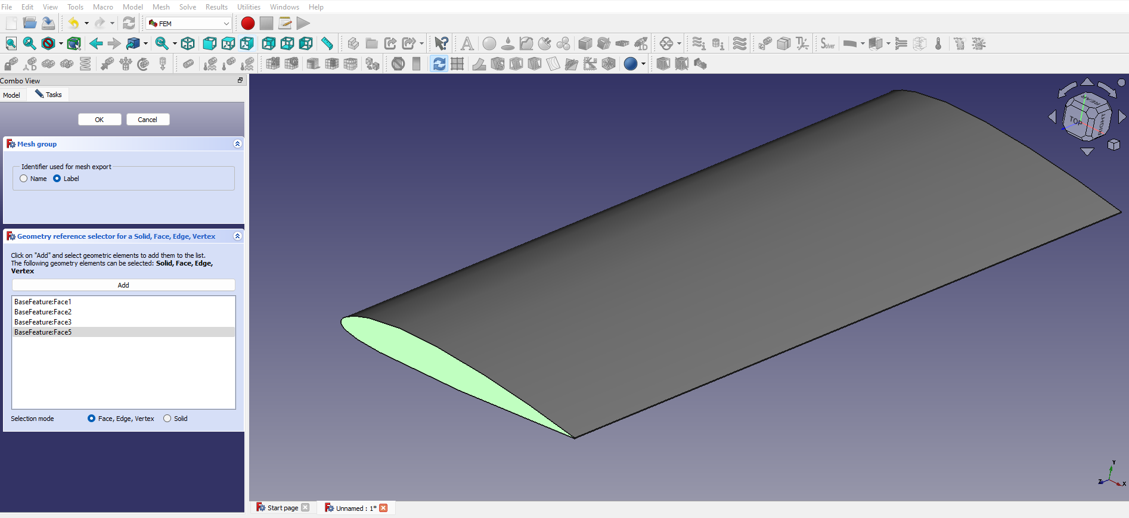This screenshot has height=518, width=1129.
Task: Click the Undo arrow icon
Action: tap(73, 23)
